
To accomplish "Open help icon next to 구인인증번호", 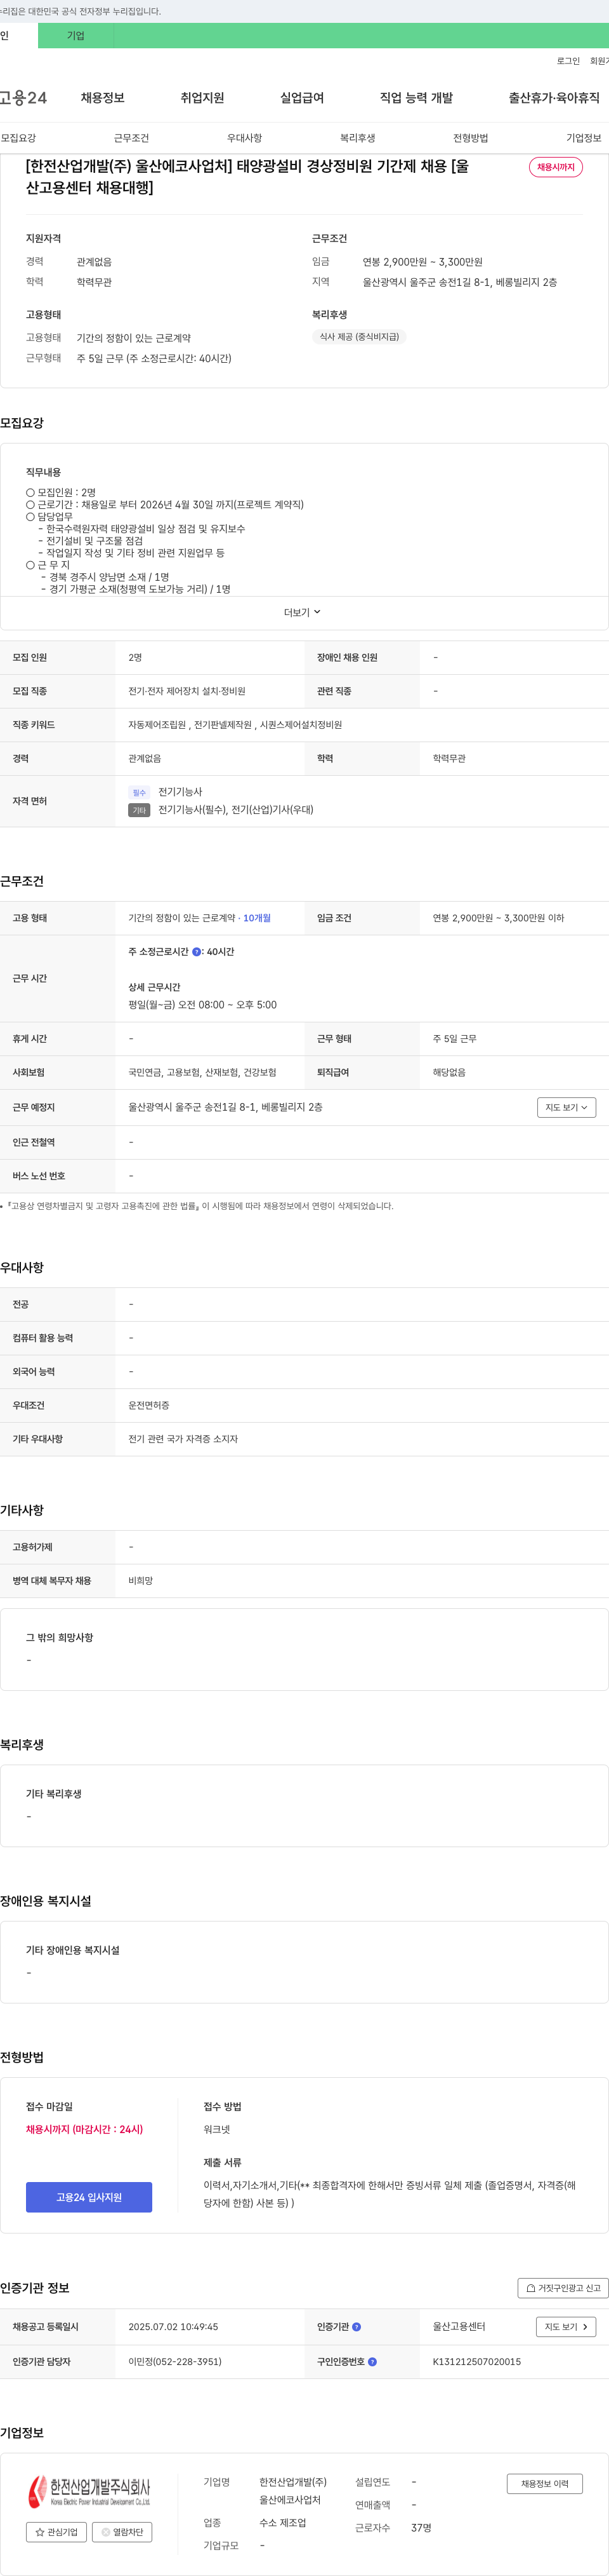I will click(x=372, y=2362).
